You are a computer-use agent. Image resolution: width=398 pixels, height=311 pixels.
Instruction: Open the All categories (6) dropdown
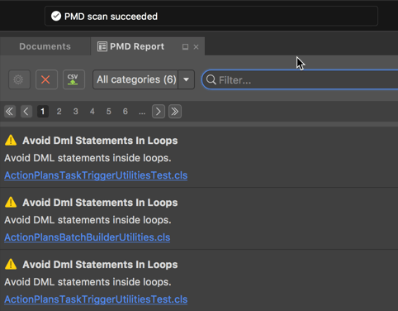coord(135,79)
